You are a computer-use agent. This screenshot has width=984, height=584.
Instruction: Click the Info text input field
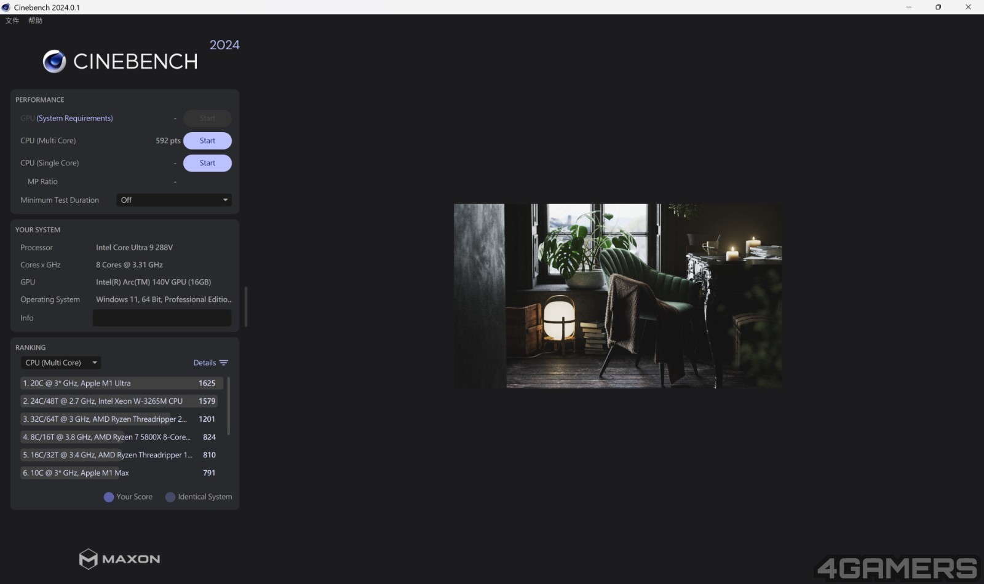[x=162, y=318]
